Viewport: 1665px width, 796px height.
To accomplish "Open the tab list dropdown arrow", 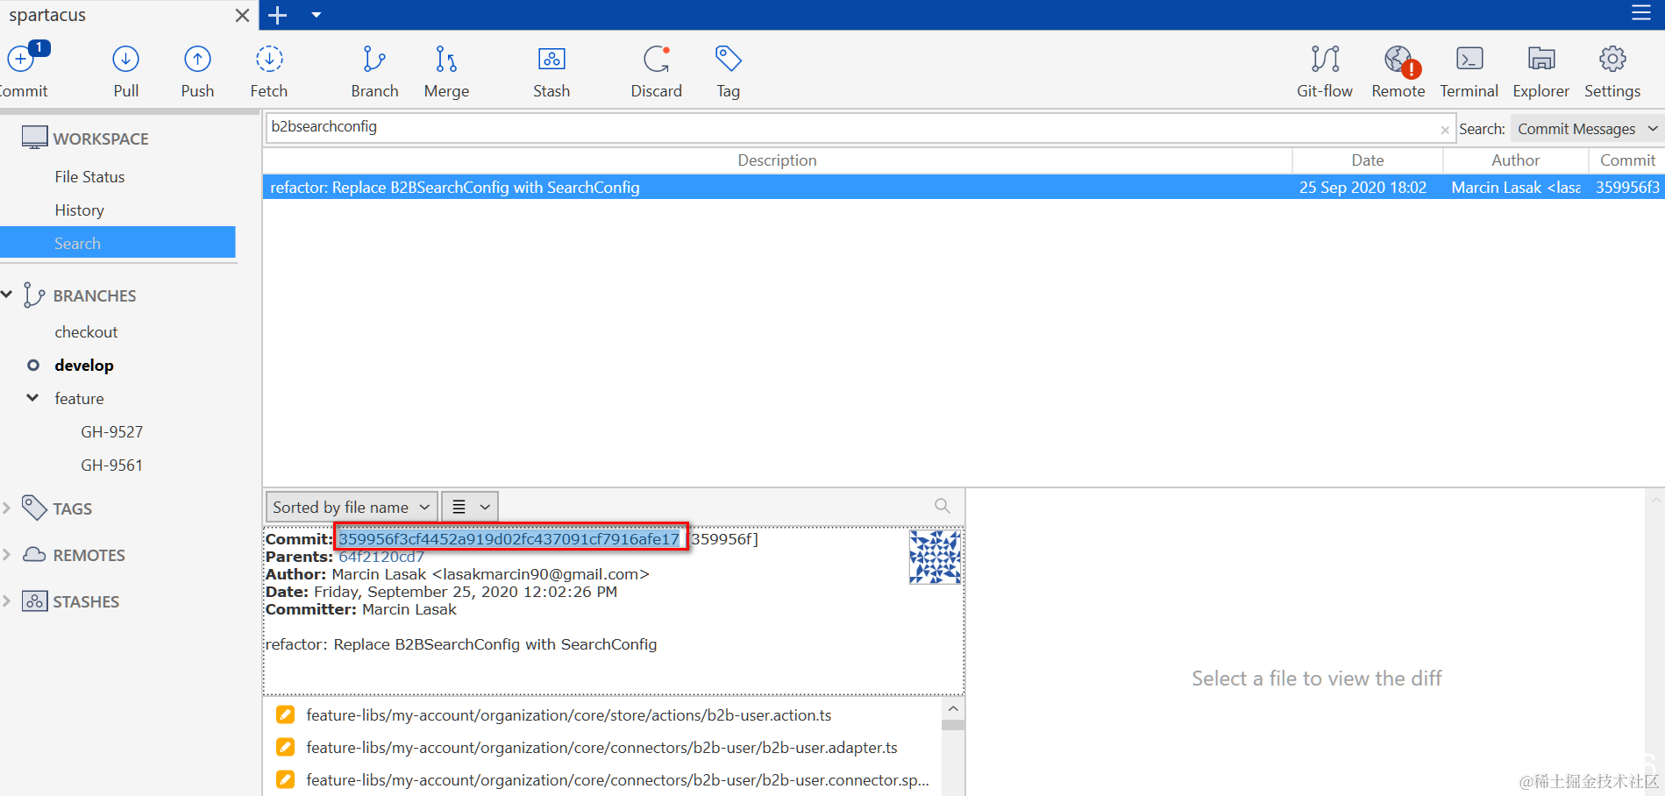I will click(317, 15).
